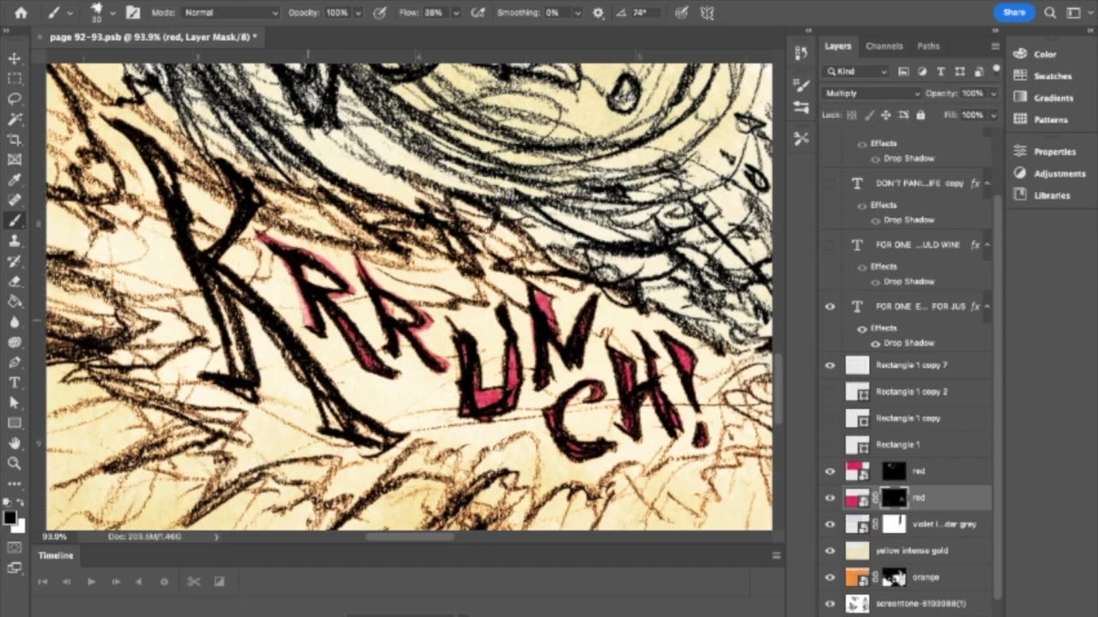This screenshot has height=617, width=1098.
Task: Click the Share button
Action: [x=1014, y=13]
